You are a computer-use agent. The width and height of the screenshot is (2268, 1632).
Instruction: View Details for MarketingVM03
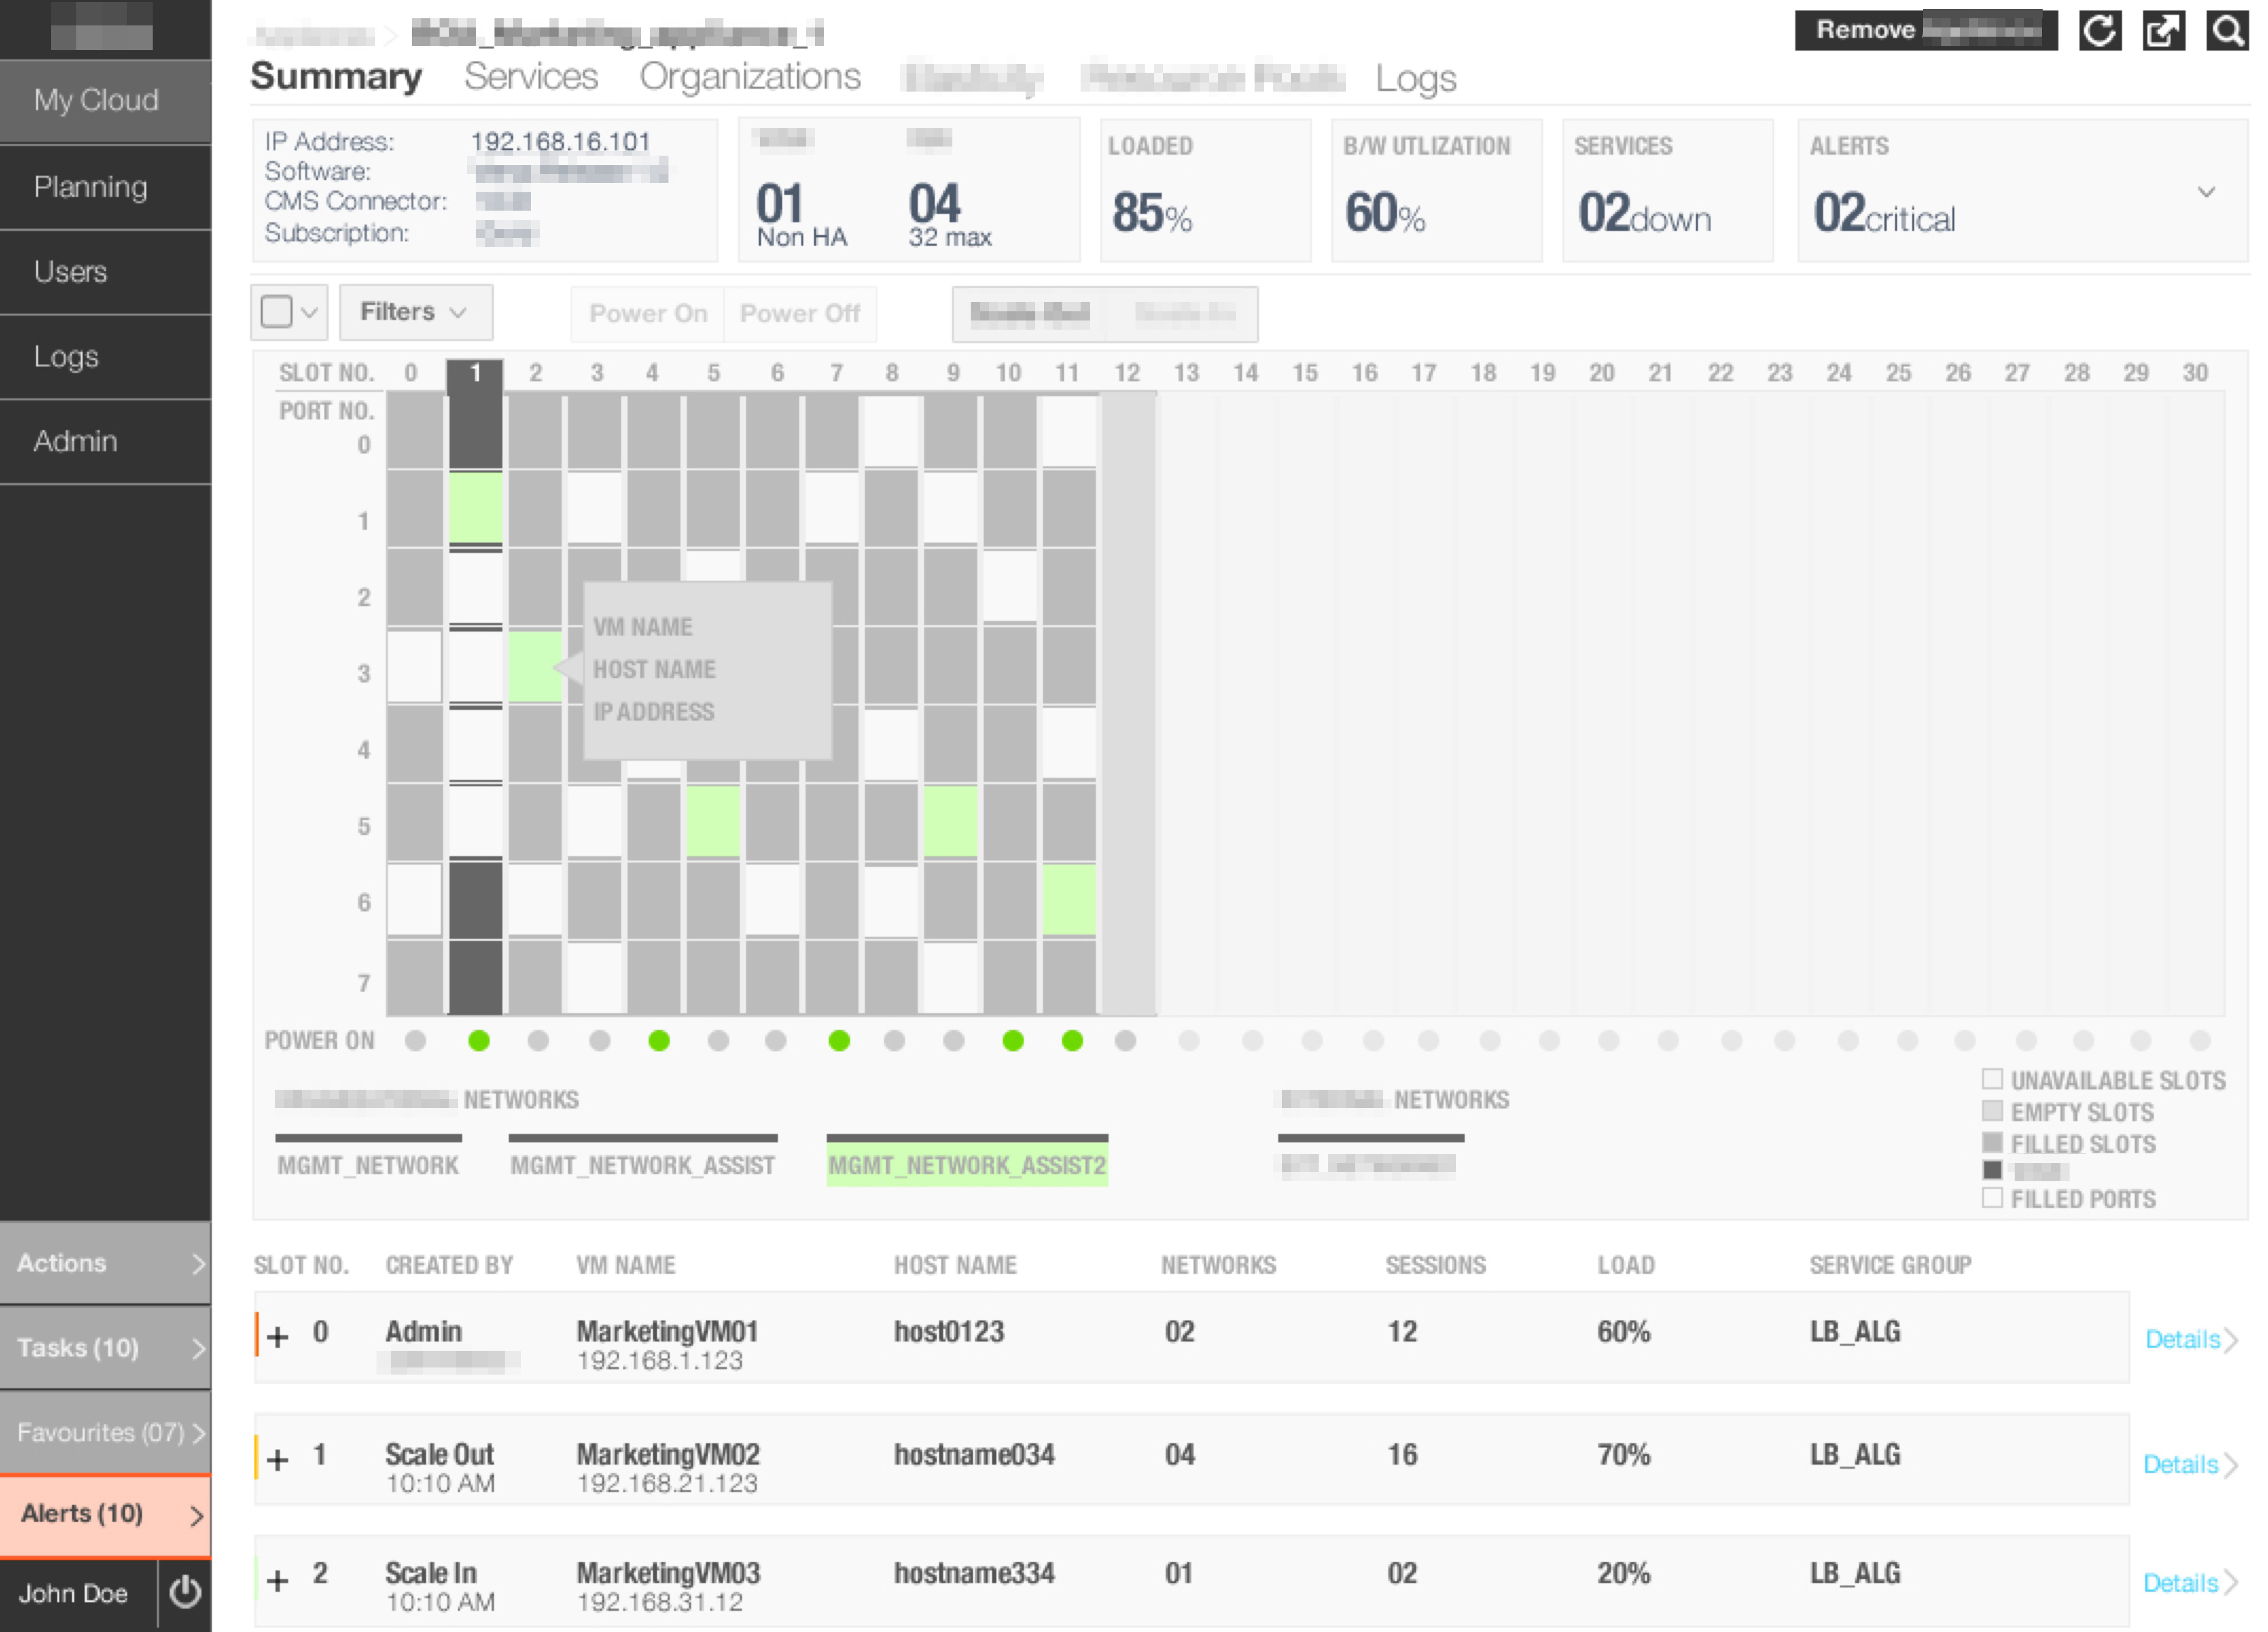click(2182, 1583)
